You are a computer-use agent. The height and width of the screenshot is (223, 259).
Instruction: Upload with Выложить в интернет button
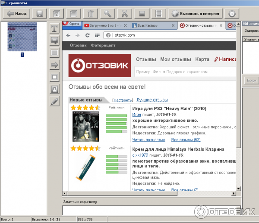pyautogui.click(x=196, y=13)
